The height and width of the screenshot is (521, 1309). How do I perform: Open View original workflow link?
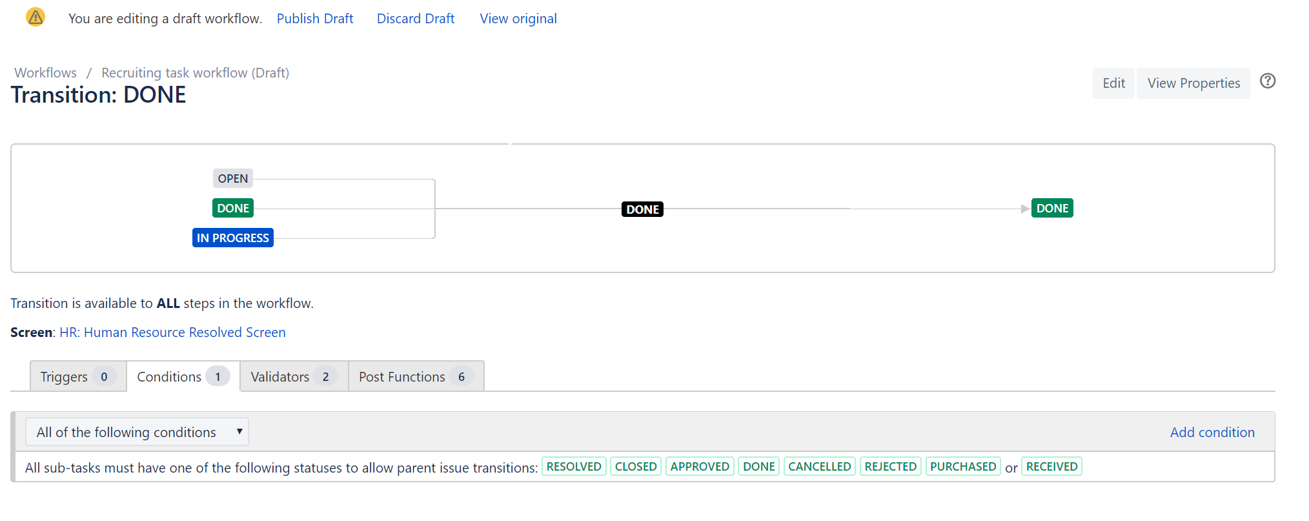tap(518, 19)
